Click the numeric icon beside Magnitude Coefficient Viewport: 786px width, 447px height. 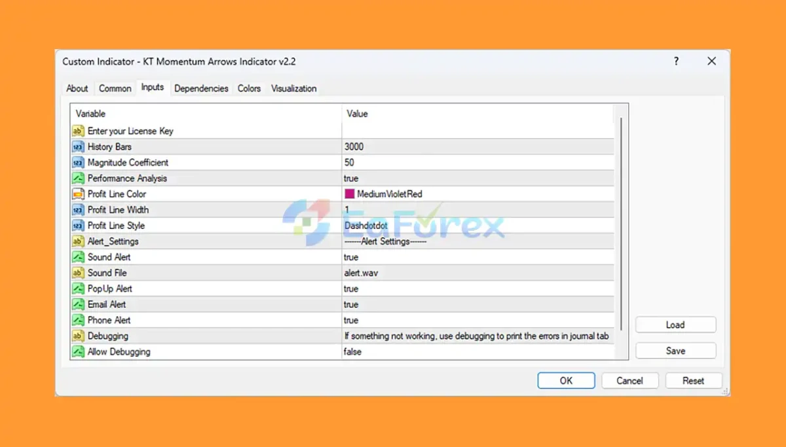[x=78, y=162]
